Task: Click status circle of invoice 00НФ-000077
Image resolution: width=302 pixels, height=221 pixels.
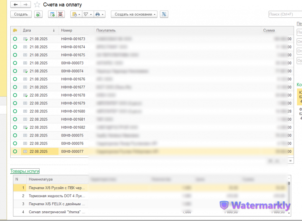Action: [15, 152]
